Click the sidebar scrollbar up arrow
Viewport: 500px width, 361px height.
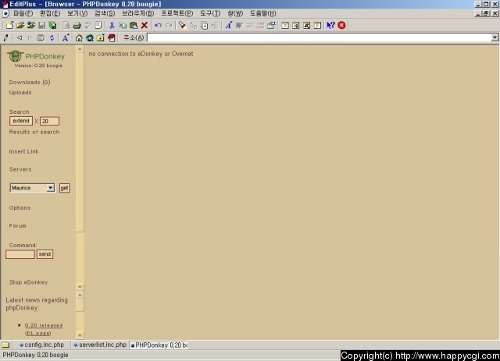click(x=80, y=48)
